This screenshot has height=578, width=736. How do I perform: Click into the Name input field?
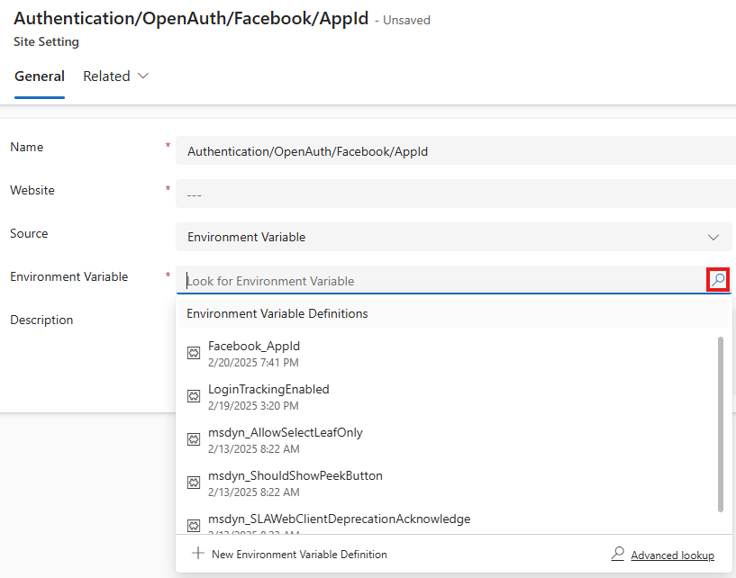(x=455, y=151)
